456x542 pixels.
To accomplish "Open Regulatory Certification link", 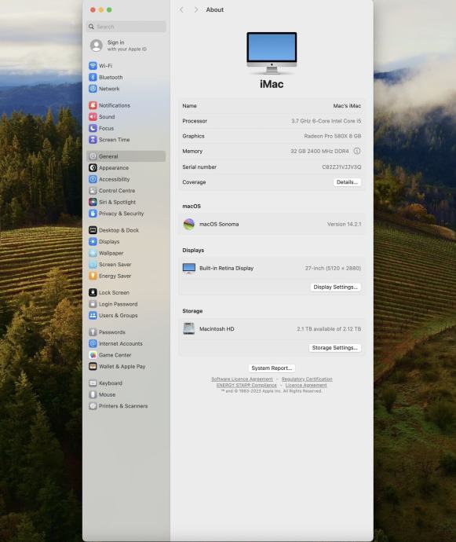I will click(307, 379).
